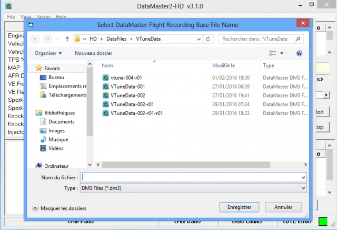This screenshot has width=337, height=230.
Task: Refresh the VTuneData folder listing
Action: (x=208, y=39)
